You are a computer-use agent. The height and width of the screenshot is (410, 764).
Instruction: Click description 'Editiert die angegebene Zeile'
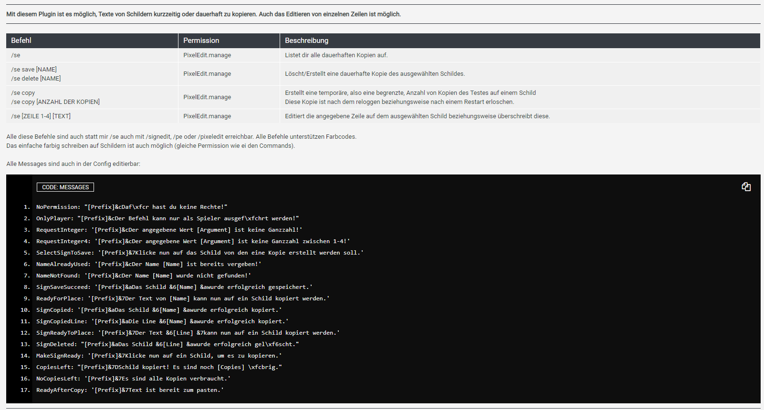[x=418, y=116]
